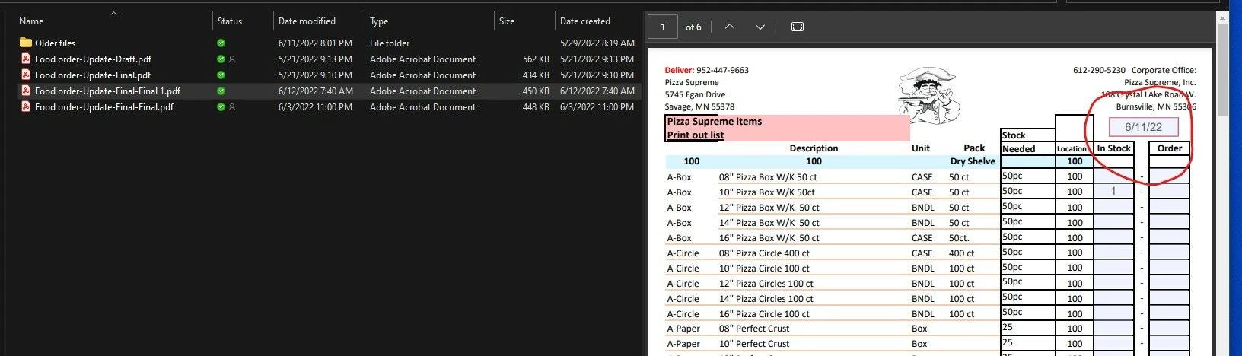Click 6/11/2022 8:01 PM date modified cell

coord(315,43)
